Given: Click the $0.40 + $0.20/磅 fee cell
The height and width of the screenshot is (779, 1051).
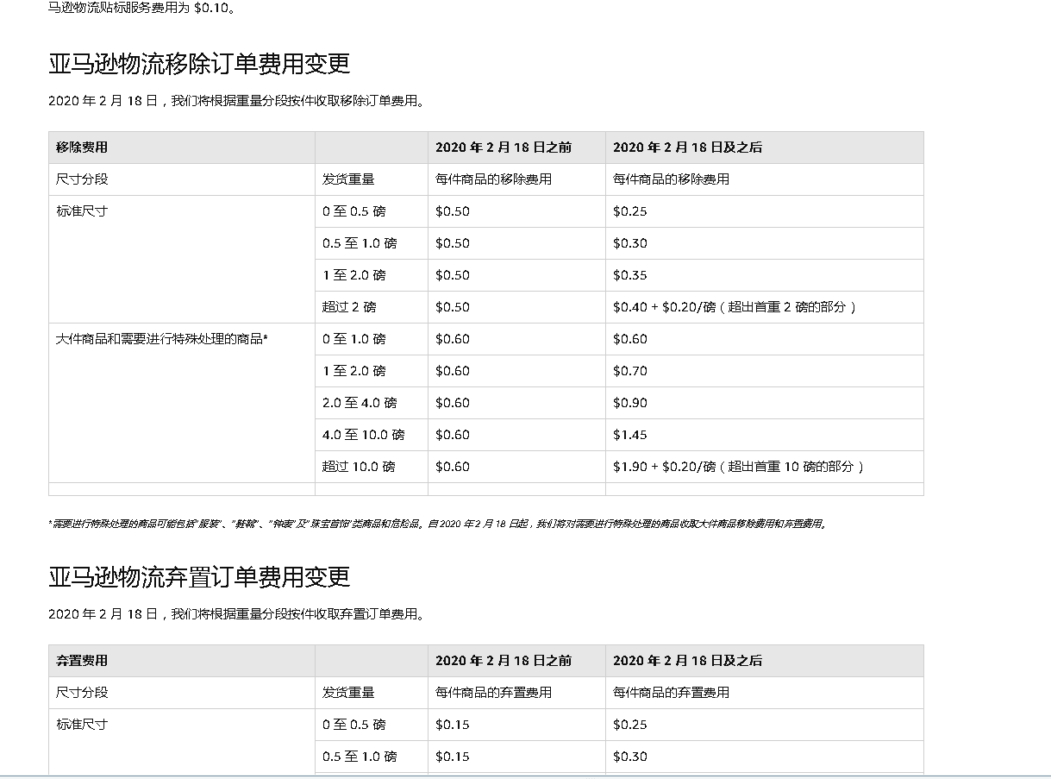Looking at the screenshot, I should click(x=765, y=307).
